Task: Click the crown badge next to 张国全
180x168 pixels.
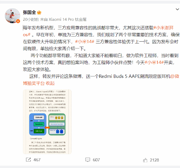Action: tap(39, 13)
